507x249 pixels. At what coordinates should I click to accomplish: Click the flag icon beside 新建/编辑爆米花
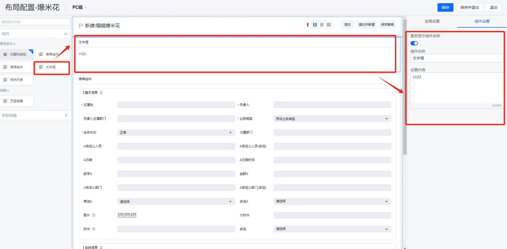pyautogui.click(x=81, y=26)
